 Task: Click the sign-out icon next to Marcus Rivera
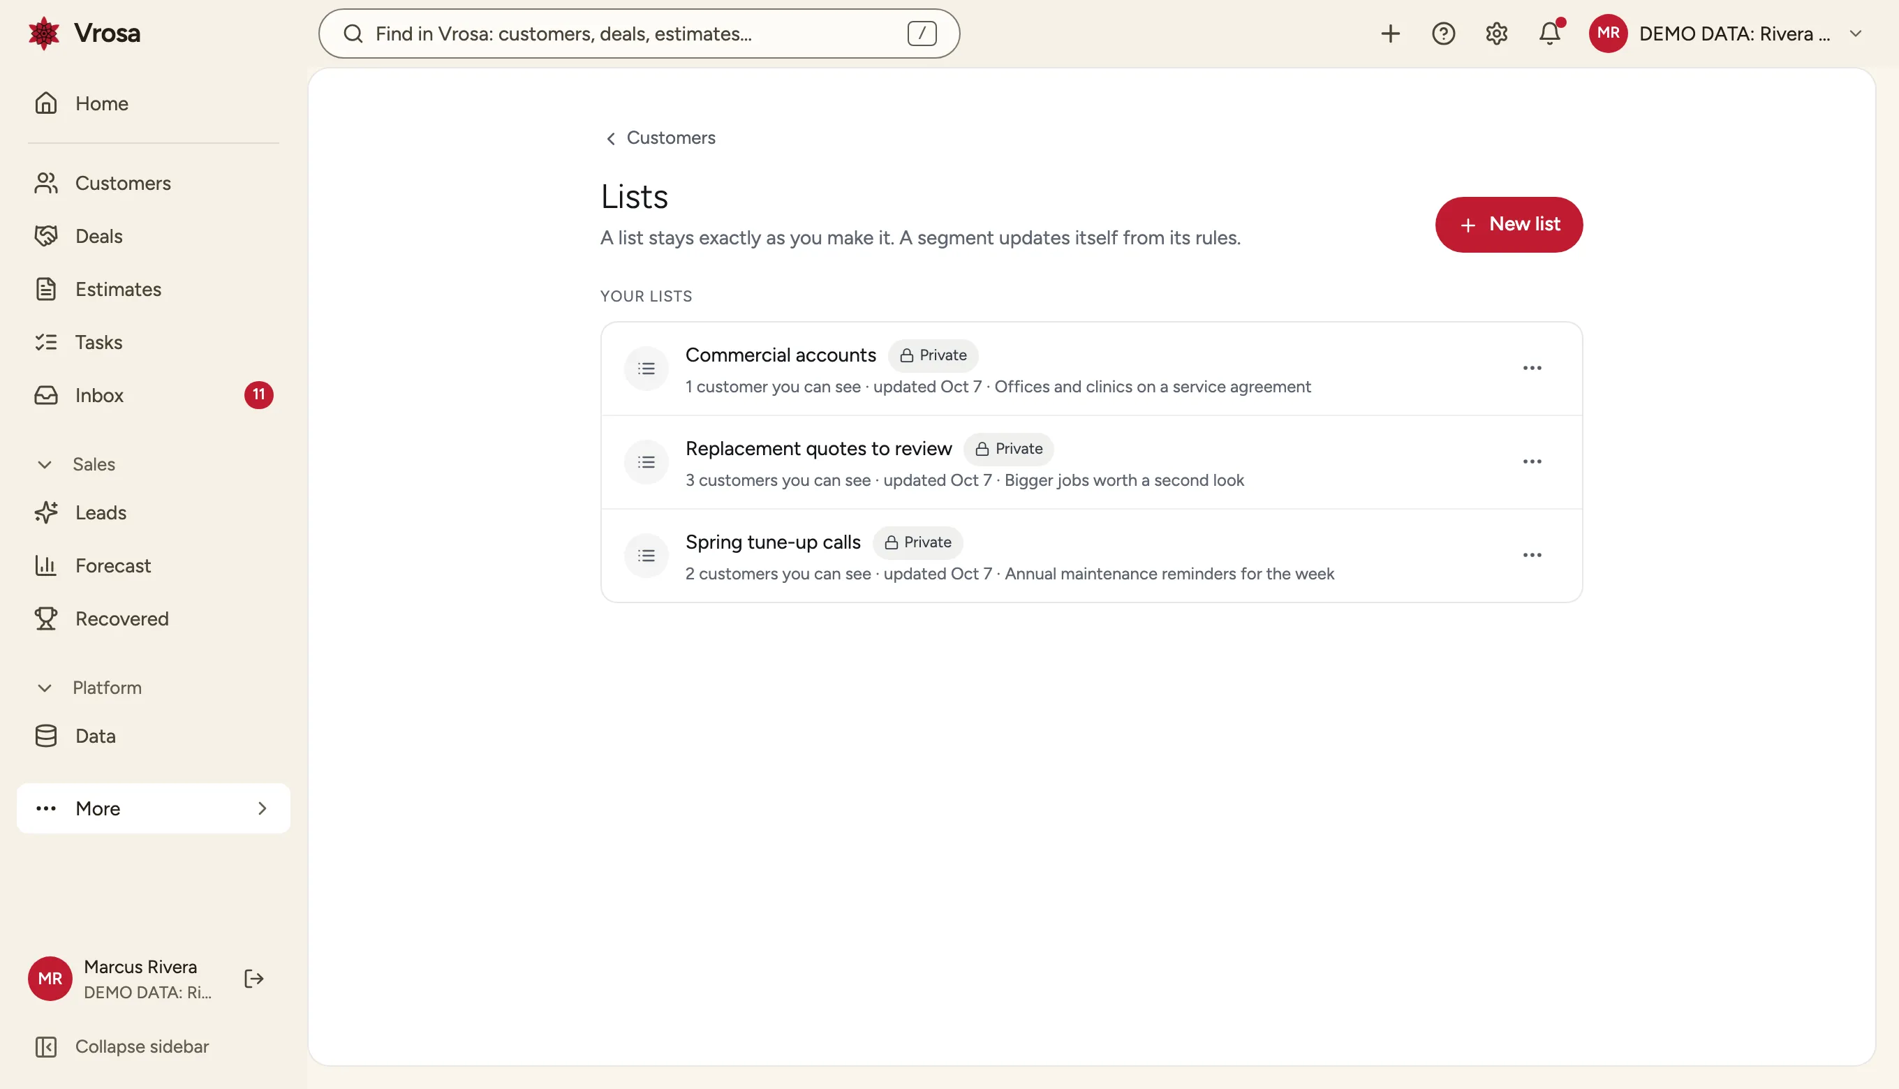254,978
